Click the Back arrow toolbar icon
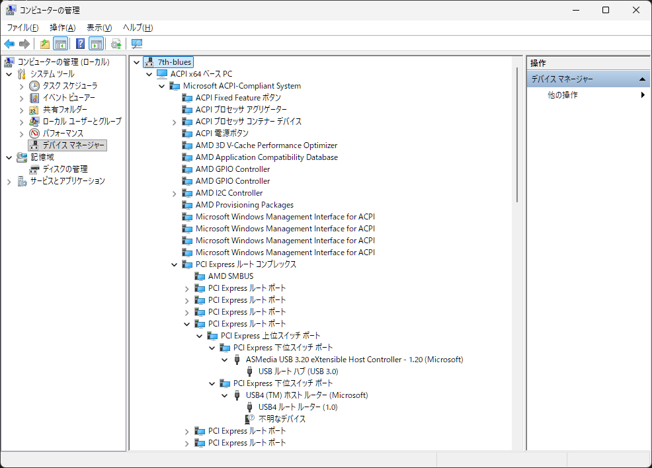Image resolution: width=652 pixels, height=468 pixels. tap(9, 44)
